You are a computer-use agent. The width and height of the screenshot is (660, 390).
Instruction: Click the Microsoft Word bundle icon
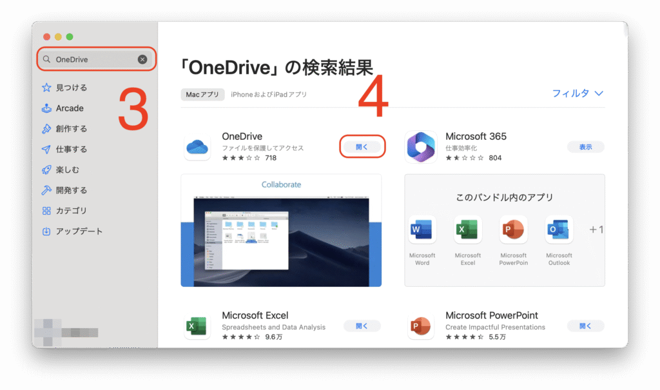(x=422, y=229)
